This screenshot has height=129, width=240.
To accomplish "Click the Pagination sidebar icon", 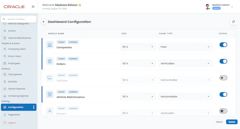I will tap(5, 115).
